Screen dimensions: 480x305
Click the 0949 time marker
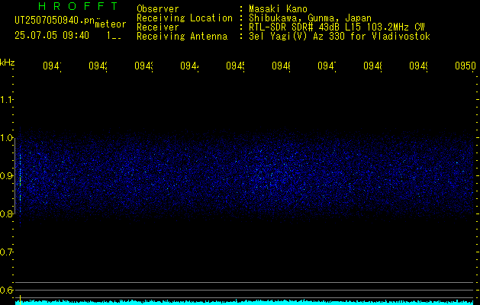click(418, 66)
